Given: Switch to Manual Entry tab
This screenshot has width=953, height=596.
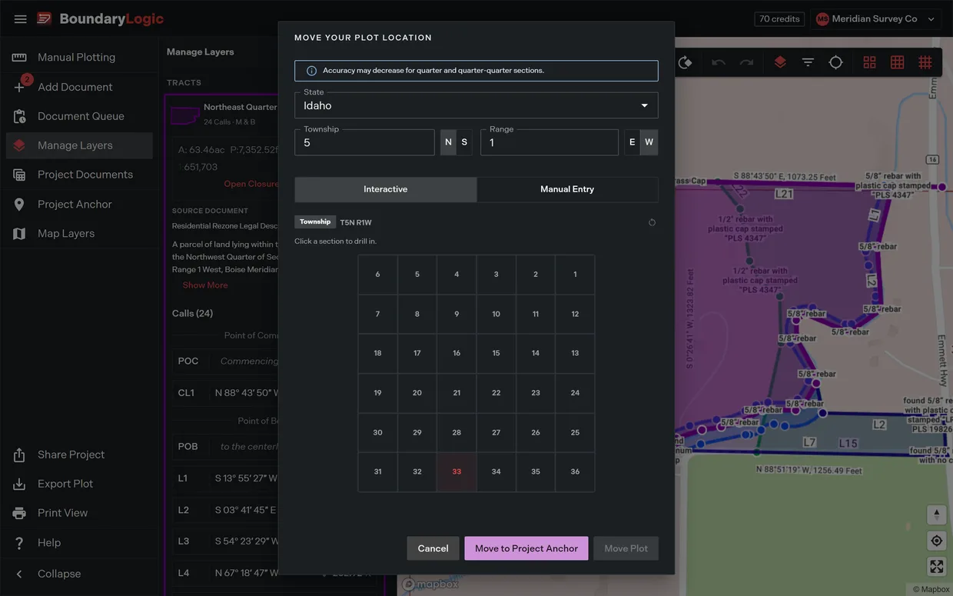Looking at the screenshot, I should pos(567,189).
